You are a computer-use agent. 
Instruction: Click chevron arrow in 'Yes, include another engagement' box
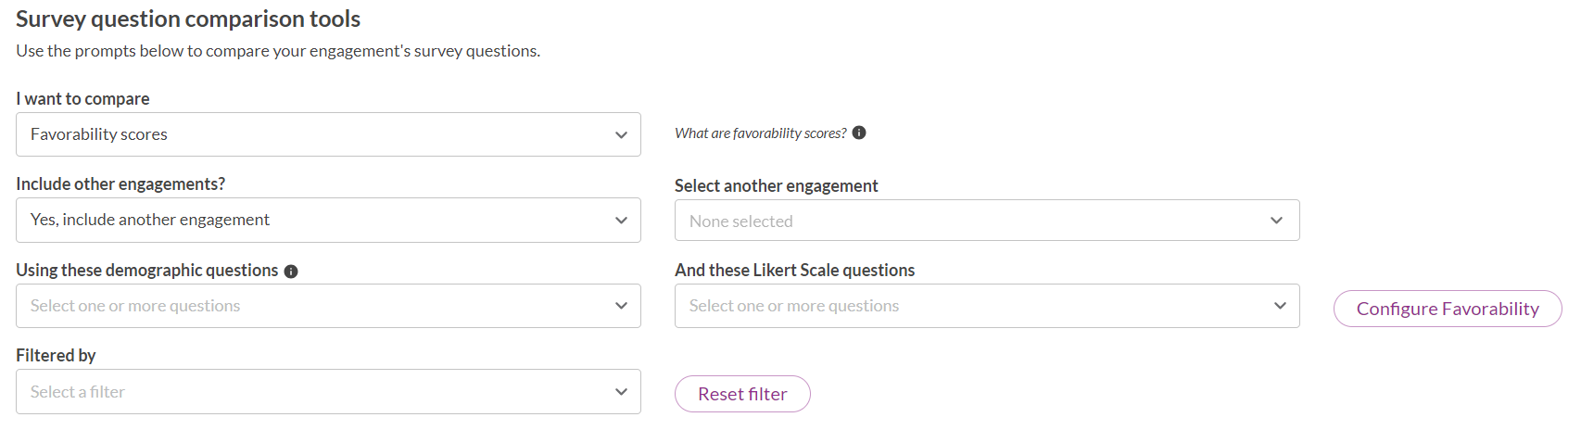tap(621, 221)
